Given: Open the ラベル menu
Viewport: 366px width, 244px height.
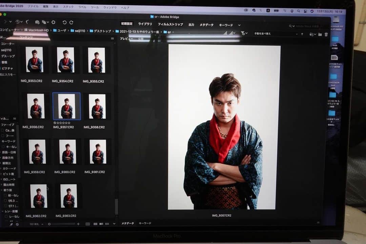Looking at the screenshot, I should coord(82,7).
